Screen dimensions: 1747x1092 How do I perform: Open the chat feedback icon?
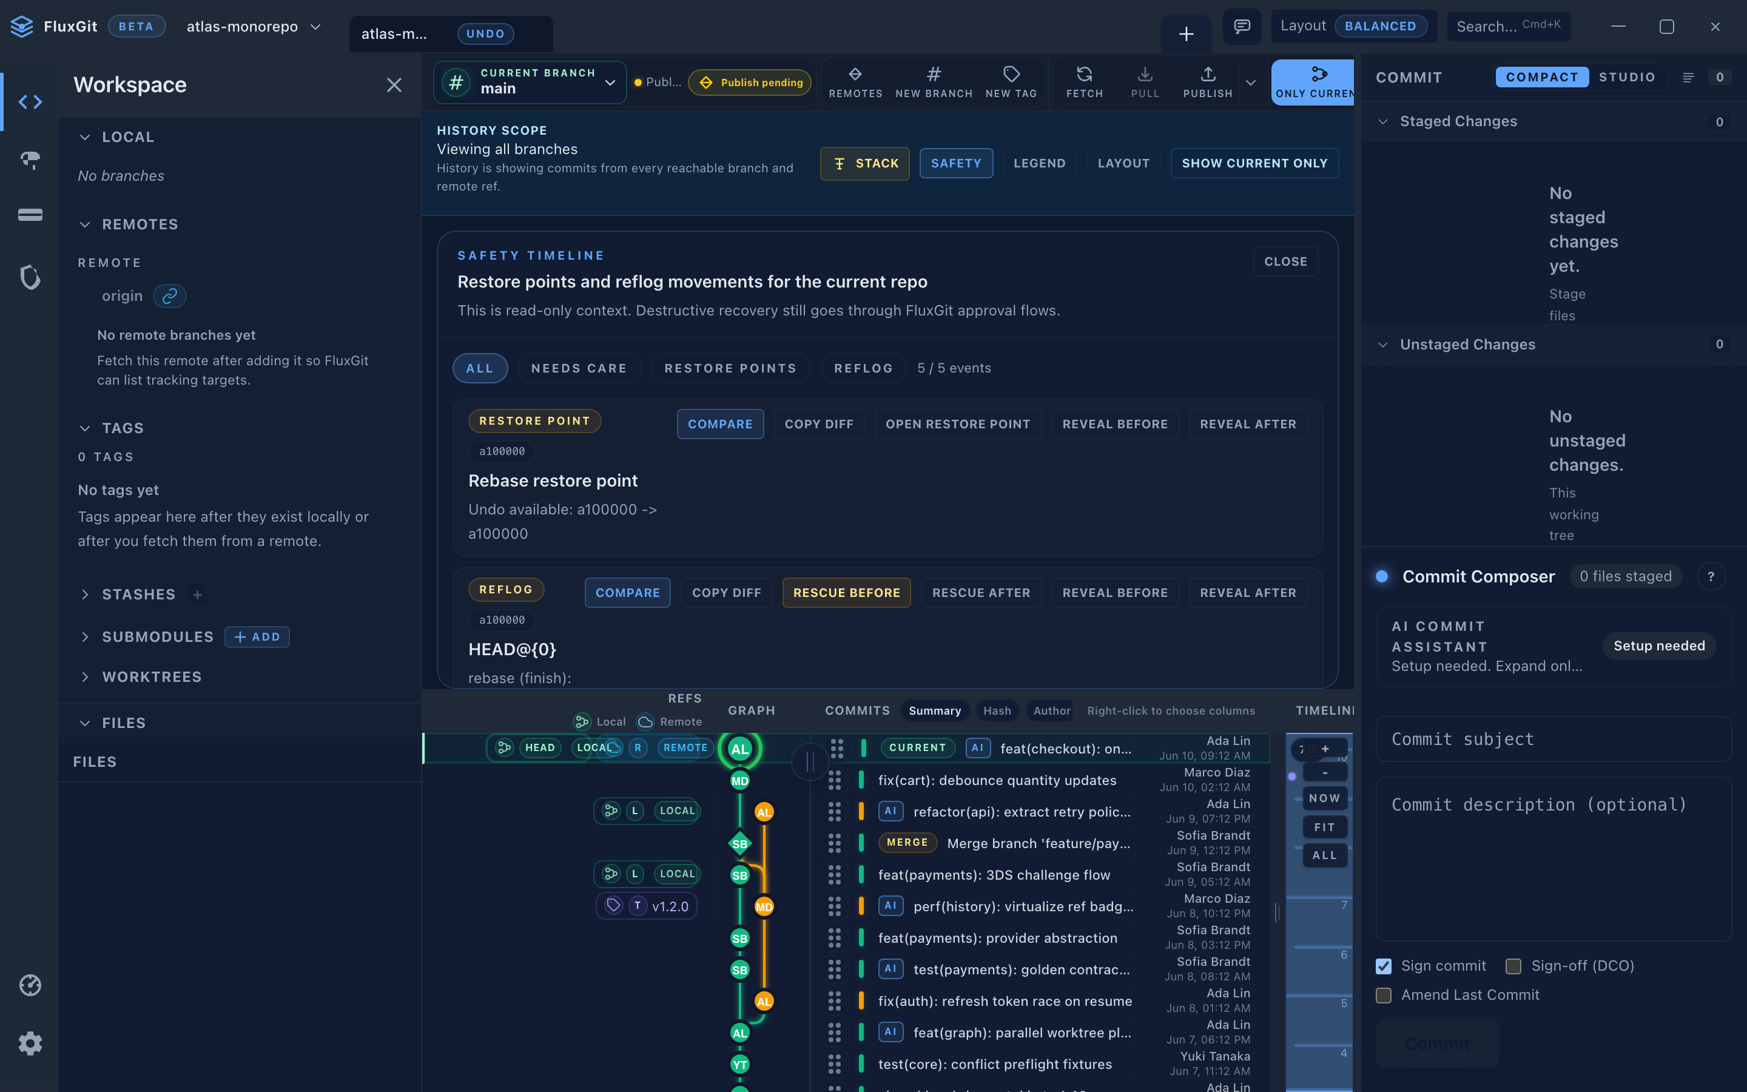pos(1242,27)
